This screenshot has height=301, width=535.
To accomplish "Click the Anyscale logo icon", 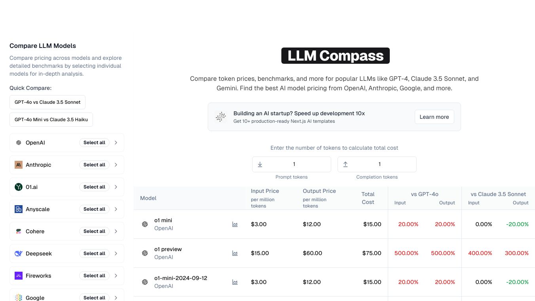I will click(19, 209).
